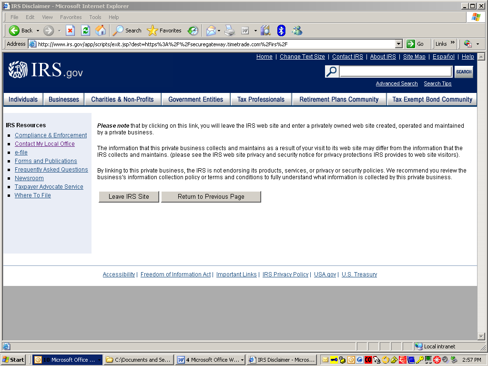488x366 pixels.
Task: Expand the Microsoft Office Word taskbar group arrow
Action: click(x=242, y=360)
